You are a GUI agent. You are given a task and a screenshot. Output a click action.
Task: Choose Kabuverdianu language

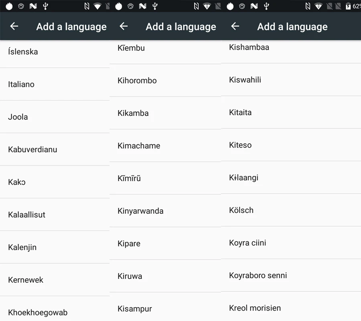click(x=55, y=149)
